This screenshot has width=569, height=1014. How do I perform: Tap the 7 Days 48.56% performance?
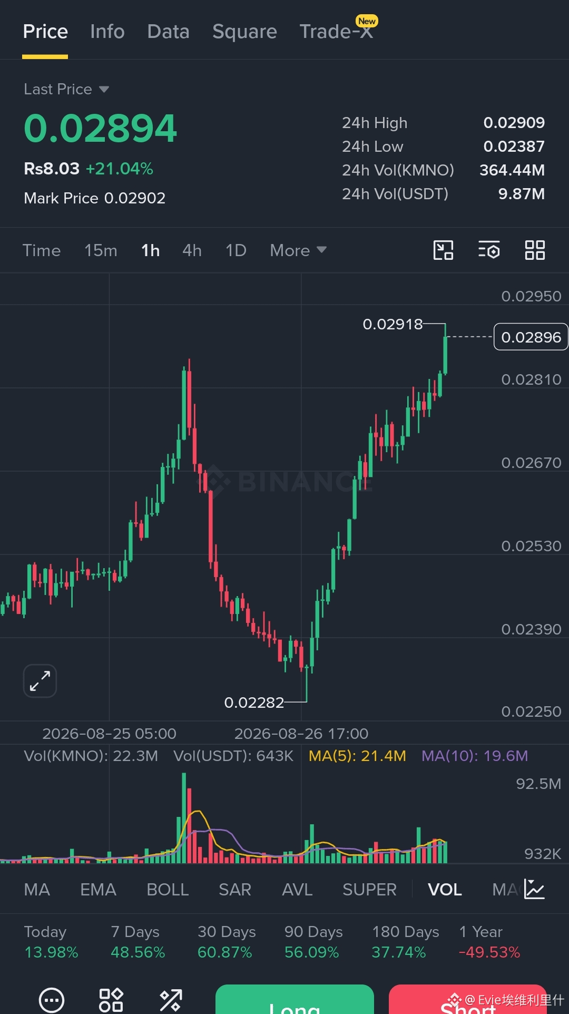coord(138,942)
